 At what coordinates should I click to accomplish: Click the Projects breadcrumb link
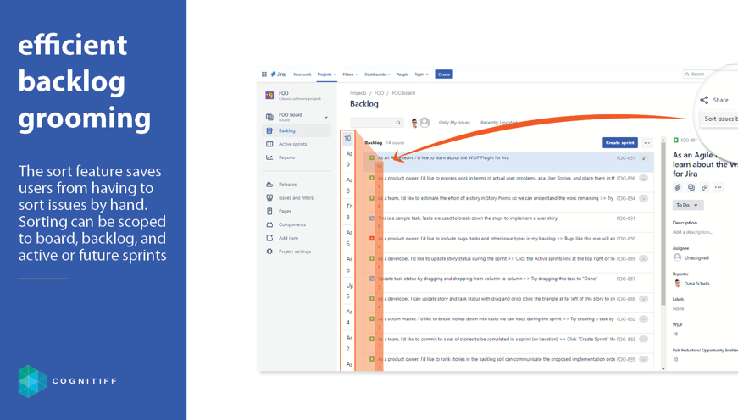(x=358, y=93)
